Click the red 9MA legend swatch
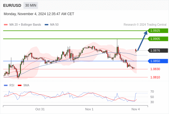Screen dimensions: 169x114 (19, 85)
